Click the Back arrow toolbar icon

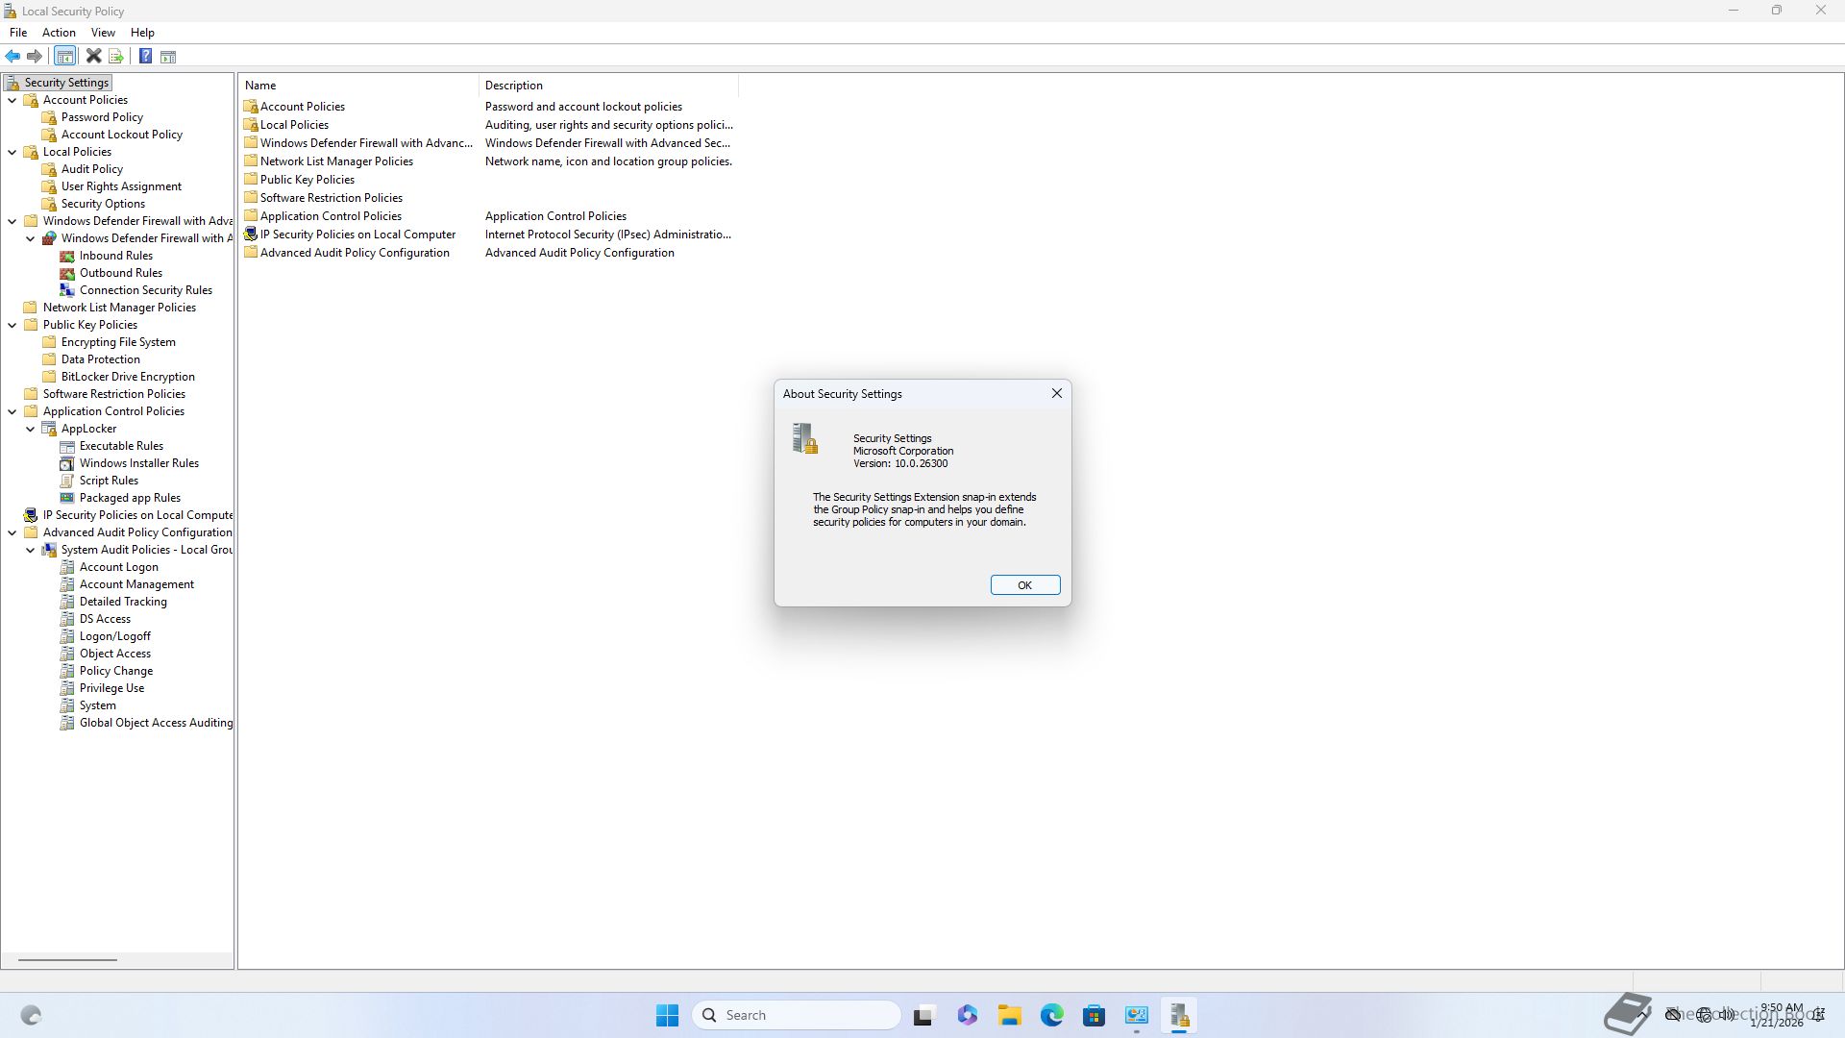click(12, 57)
